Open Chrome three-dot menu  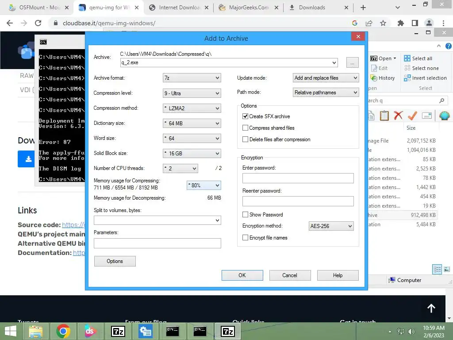(443, 23)
